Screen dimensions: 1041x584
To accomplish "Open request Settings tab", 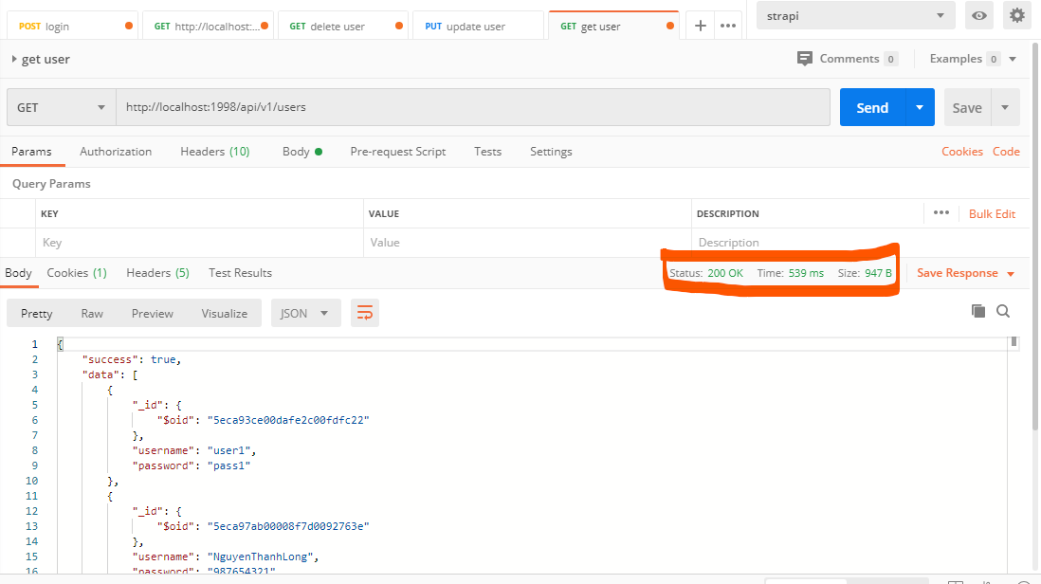I will pyautogui.click(x=551, y=152).
